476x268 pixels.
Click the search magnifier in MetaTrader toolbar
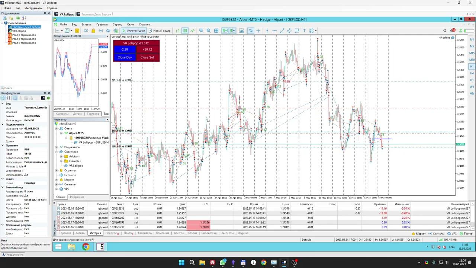click(x=445, y=31)
